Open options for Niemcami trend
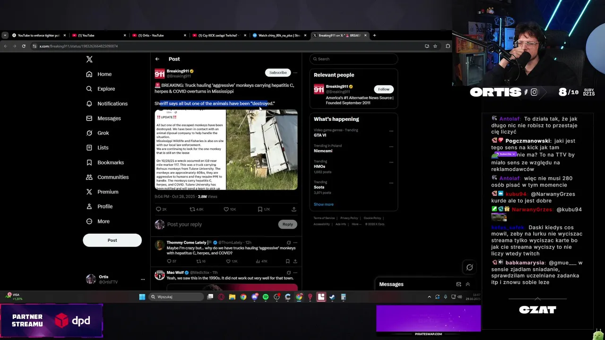The width and height of the screenshot is (605, 340). (391, 147)
